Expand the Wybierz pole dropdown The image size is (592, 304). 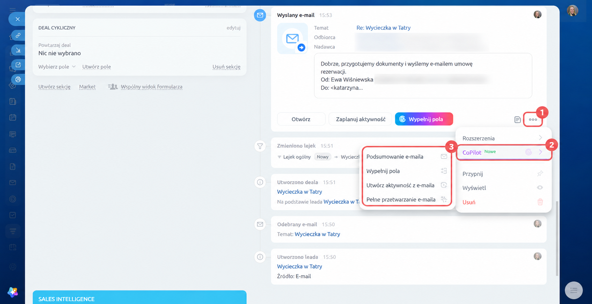[x=57, y=67]
